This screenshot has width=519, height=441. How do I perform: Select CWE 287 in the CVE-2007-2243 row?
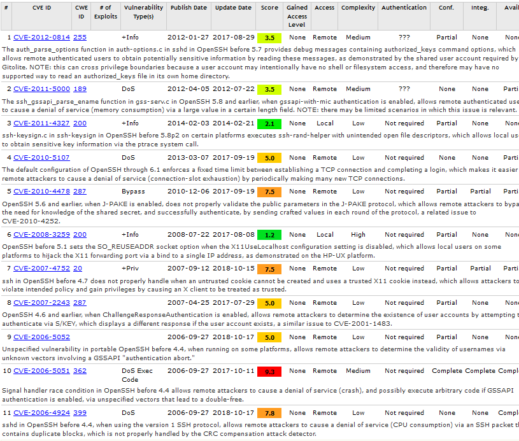80,303
